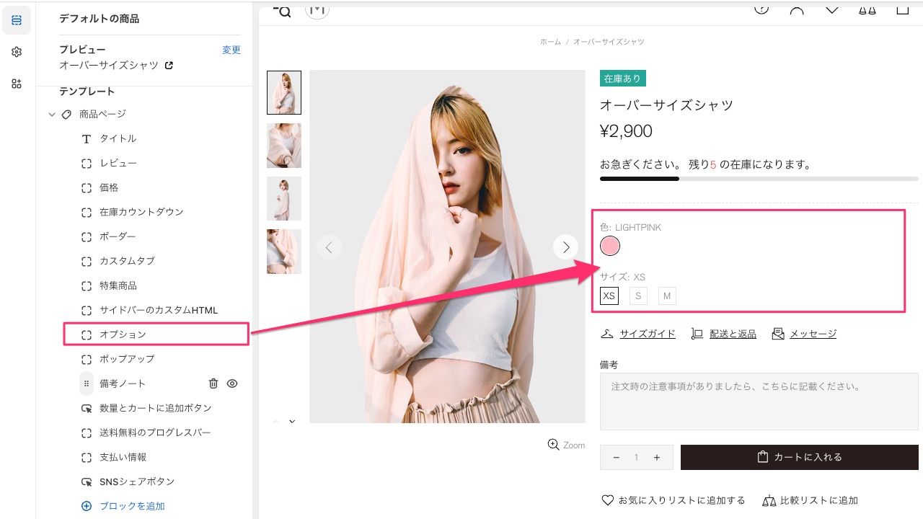Select size XS option
Viewport: 923px width, 519px height.
(609, 296)
